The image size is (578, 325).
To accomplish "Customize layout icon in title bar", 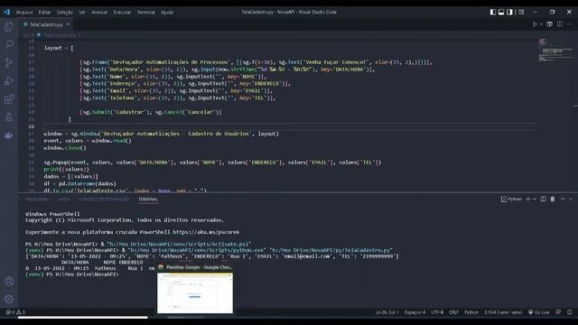I will point(521,12).
